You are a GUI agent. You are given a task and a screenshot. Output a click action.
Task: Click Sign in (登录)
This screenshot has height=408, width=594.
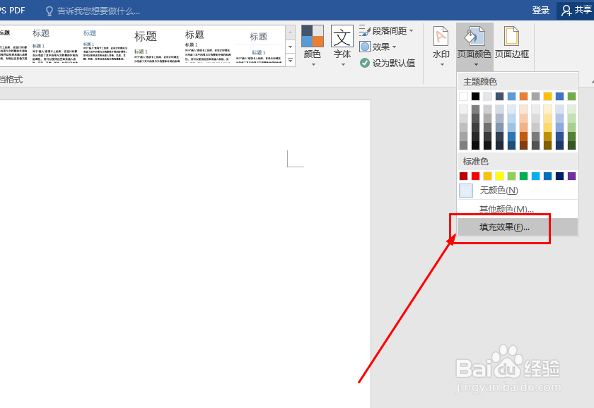540,11
